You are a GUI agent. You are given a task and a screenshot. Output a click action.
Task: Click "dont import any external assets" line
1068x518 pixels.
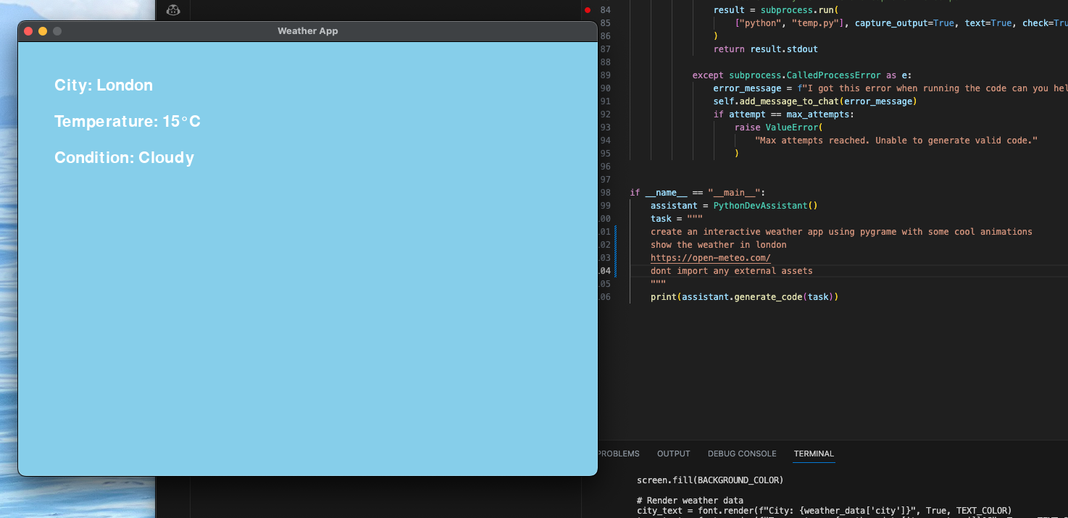[732, 271]
